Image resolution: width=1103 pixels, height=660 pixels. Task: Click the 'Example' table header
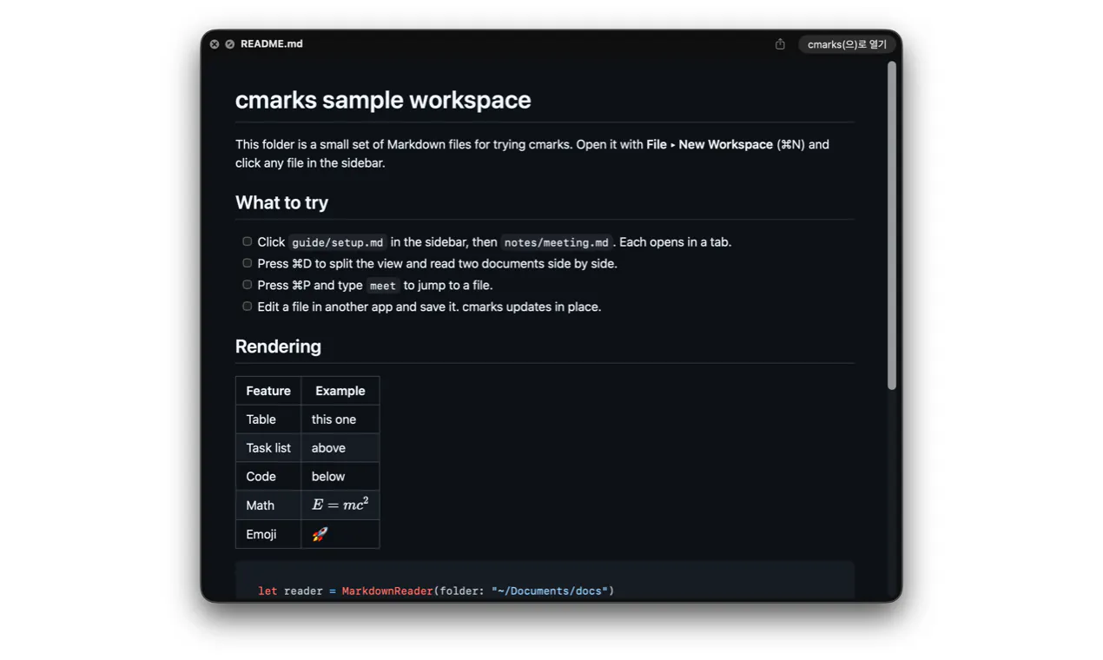(x=340, y=391)
